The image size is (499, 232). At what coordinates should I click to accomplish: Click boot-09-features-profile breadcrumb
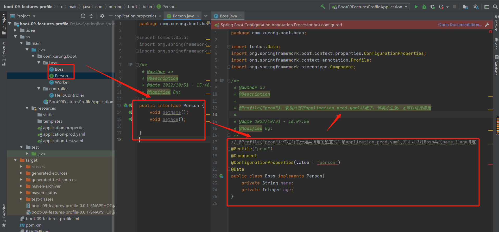(x=28, y=6)
